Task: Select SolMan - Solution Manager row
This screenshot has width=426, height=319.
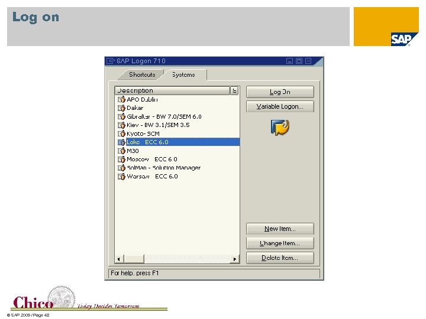Action: pyautogui.click(x=177, y=168)
